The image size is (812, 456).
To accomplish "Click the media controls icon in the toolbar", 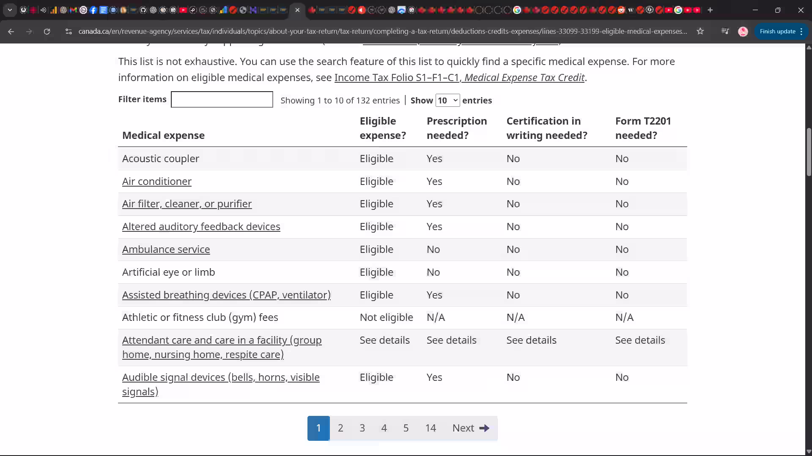I will (x=725, y=31).
